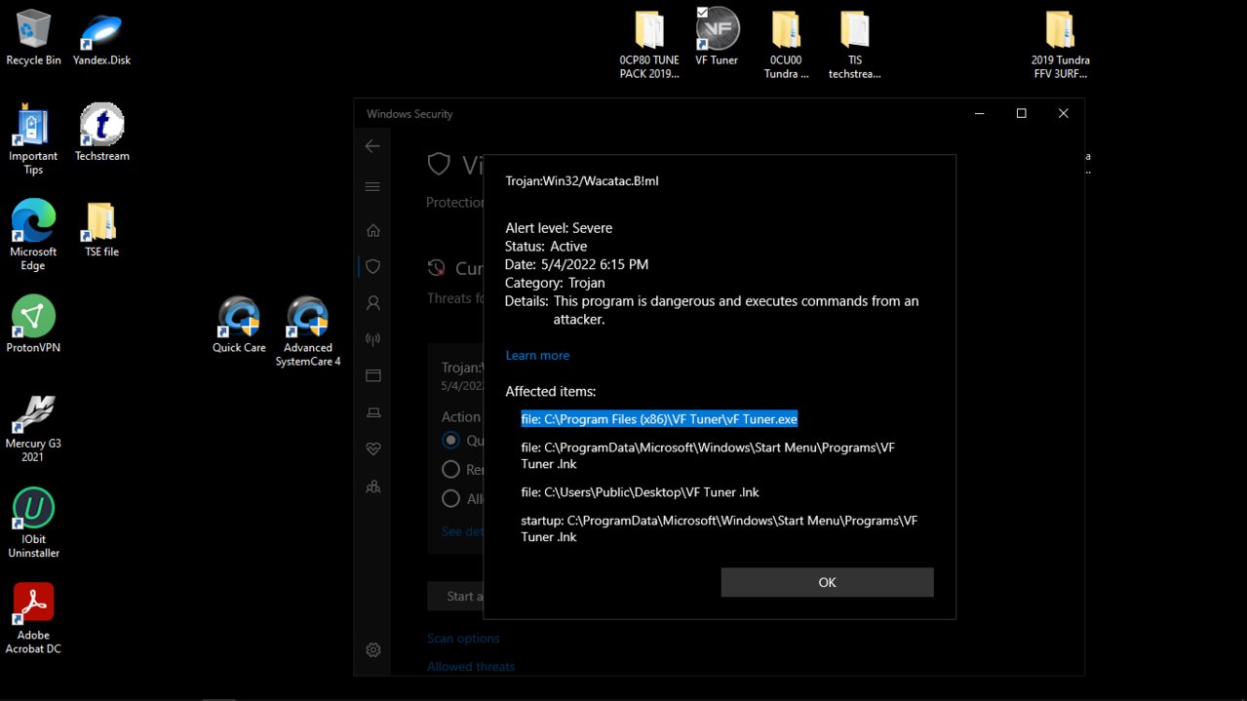This screenshot has width=1247, height=701.
Task: Select the 0CP80 TUNE PACK 2019 folder
Action: 649,45
